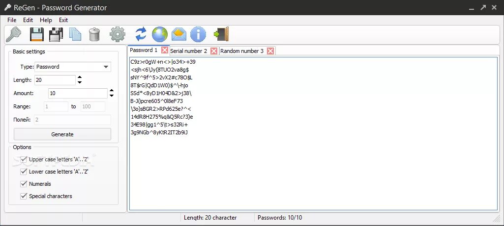
Task: Switch to the Password 1 tab
Action: [x=144, y=50]
